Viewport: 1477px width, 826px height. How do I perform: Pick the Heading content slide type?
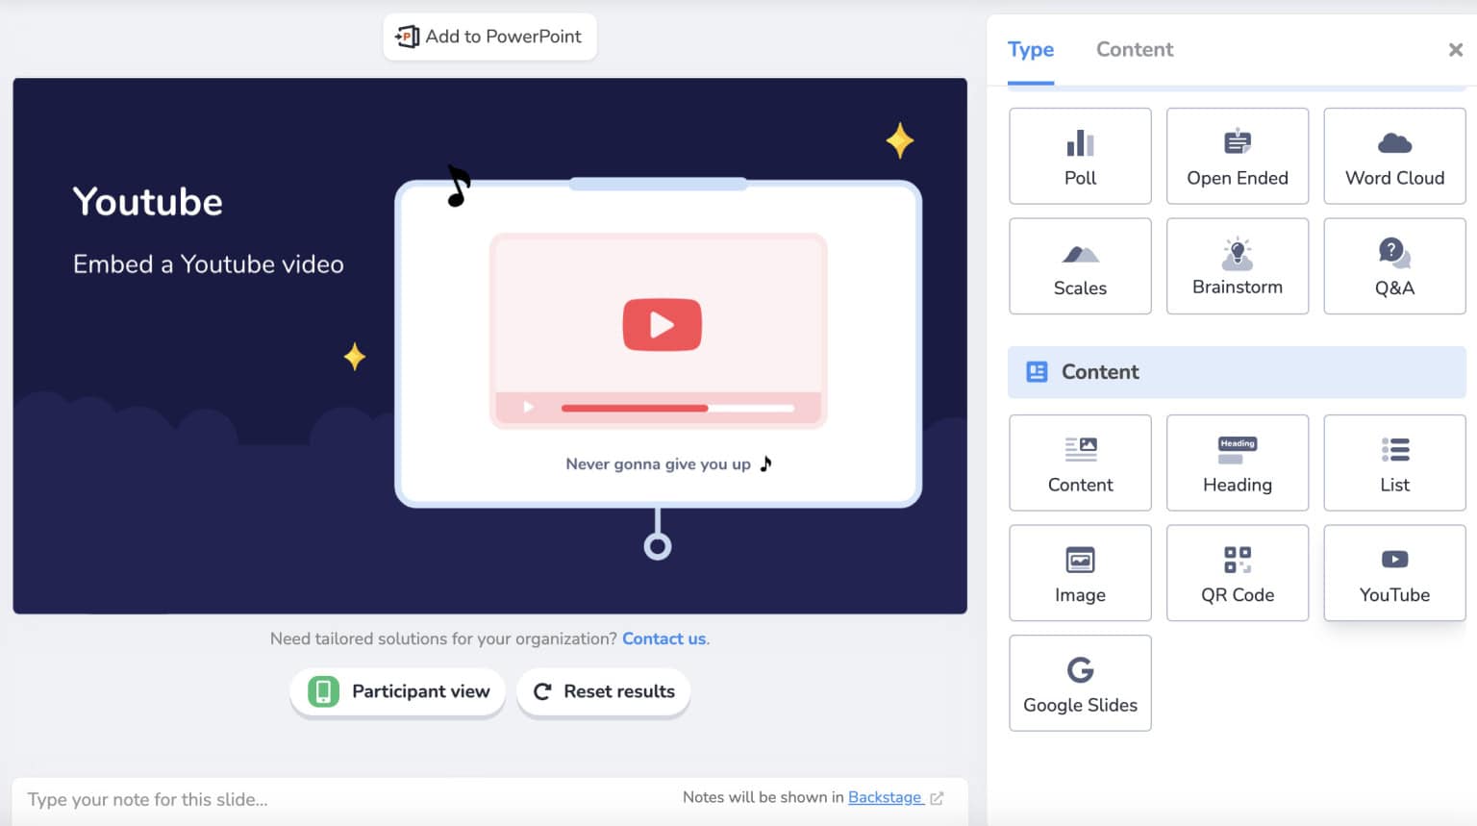point(1237,463)
